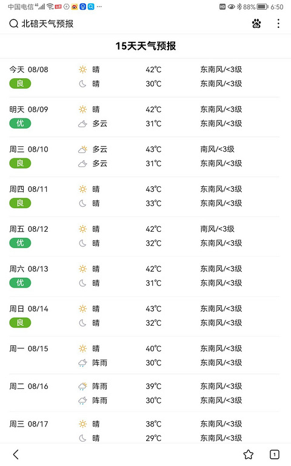Open the three-dot overflow menu
Viewport: 291px width, 466px height.
[278, 24]
